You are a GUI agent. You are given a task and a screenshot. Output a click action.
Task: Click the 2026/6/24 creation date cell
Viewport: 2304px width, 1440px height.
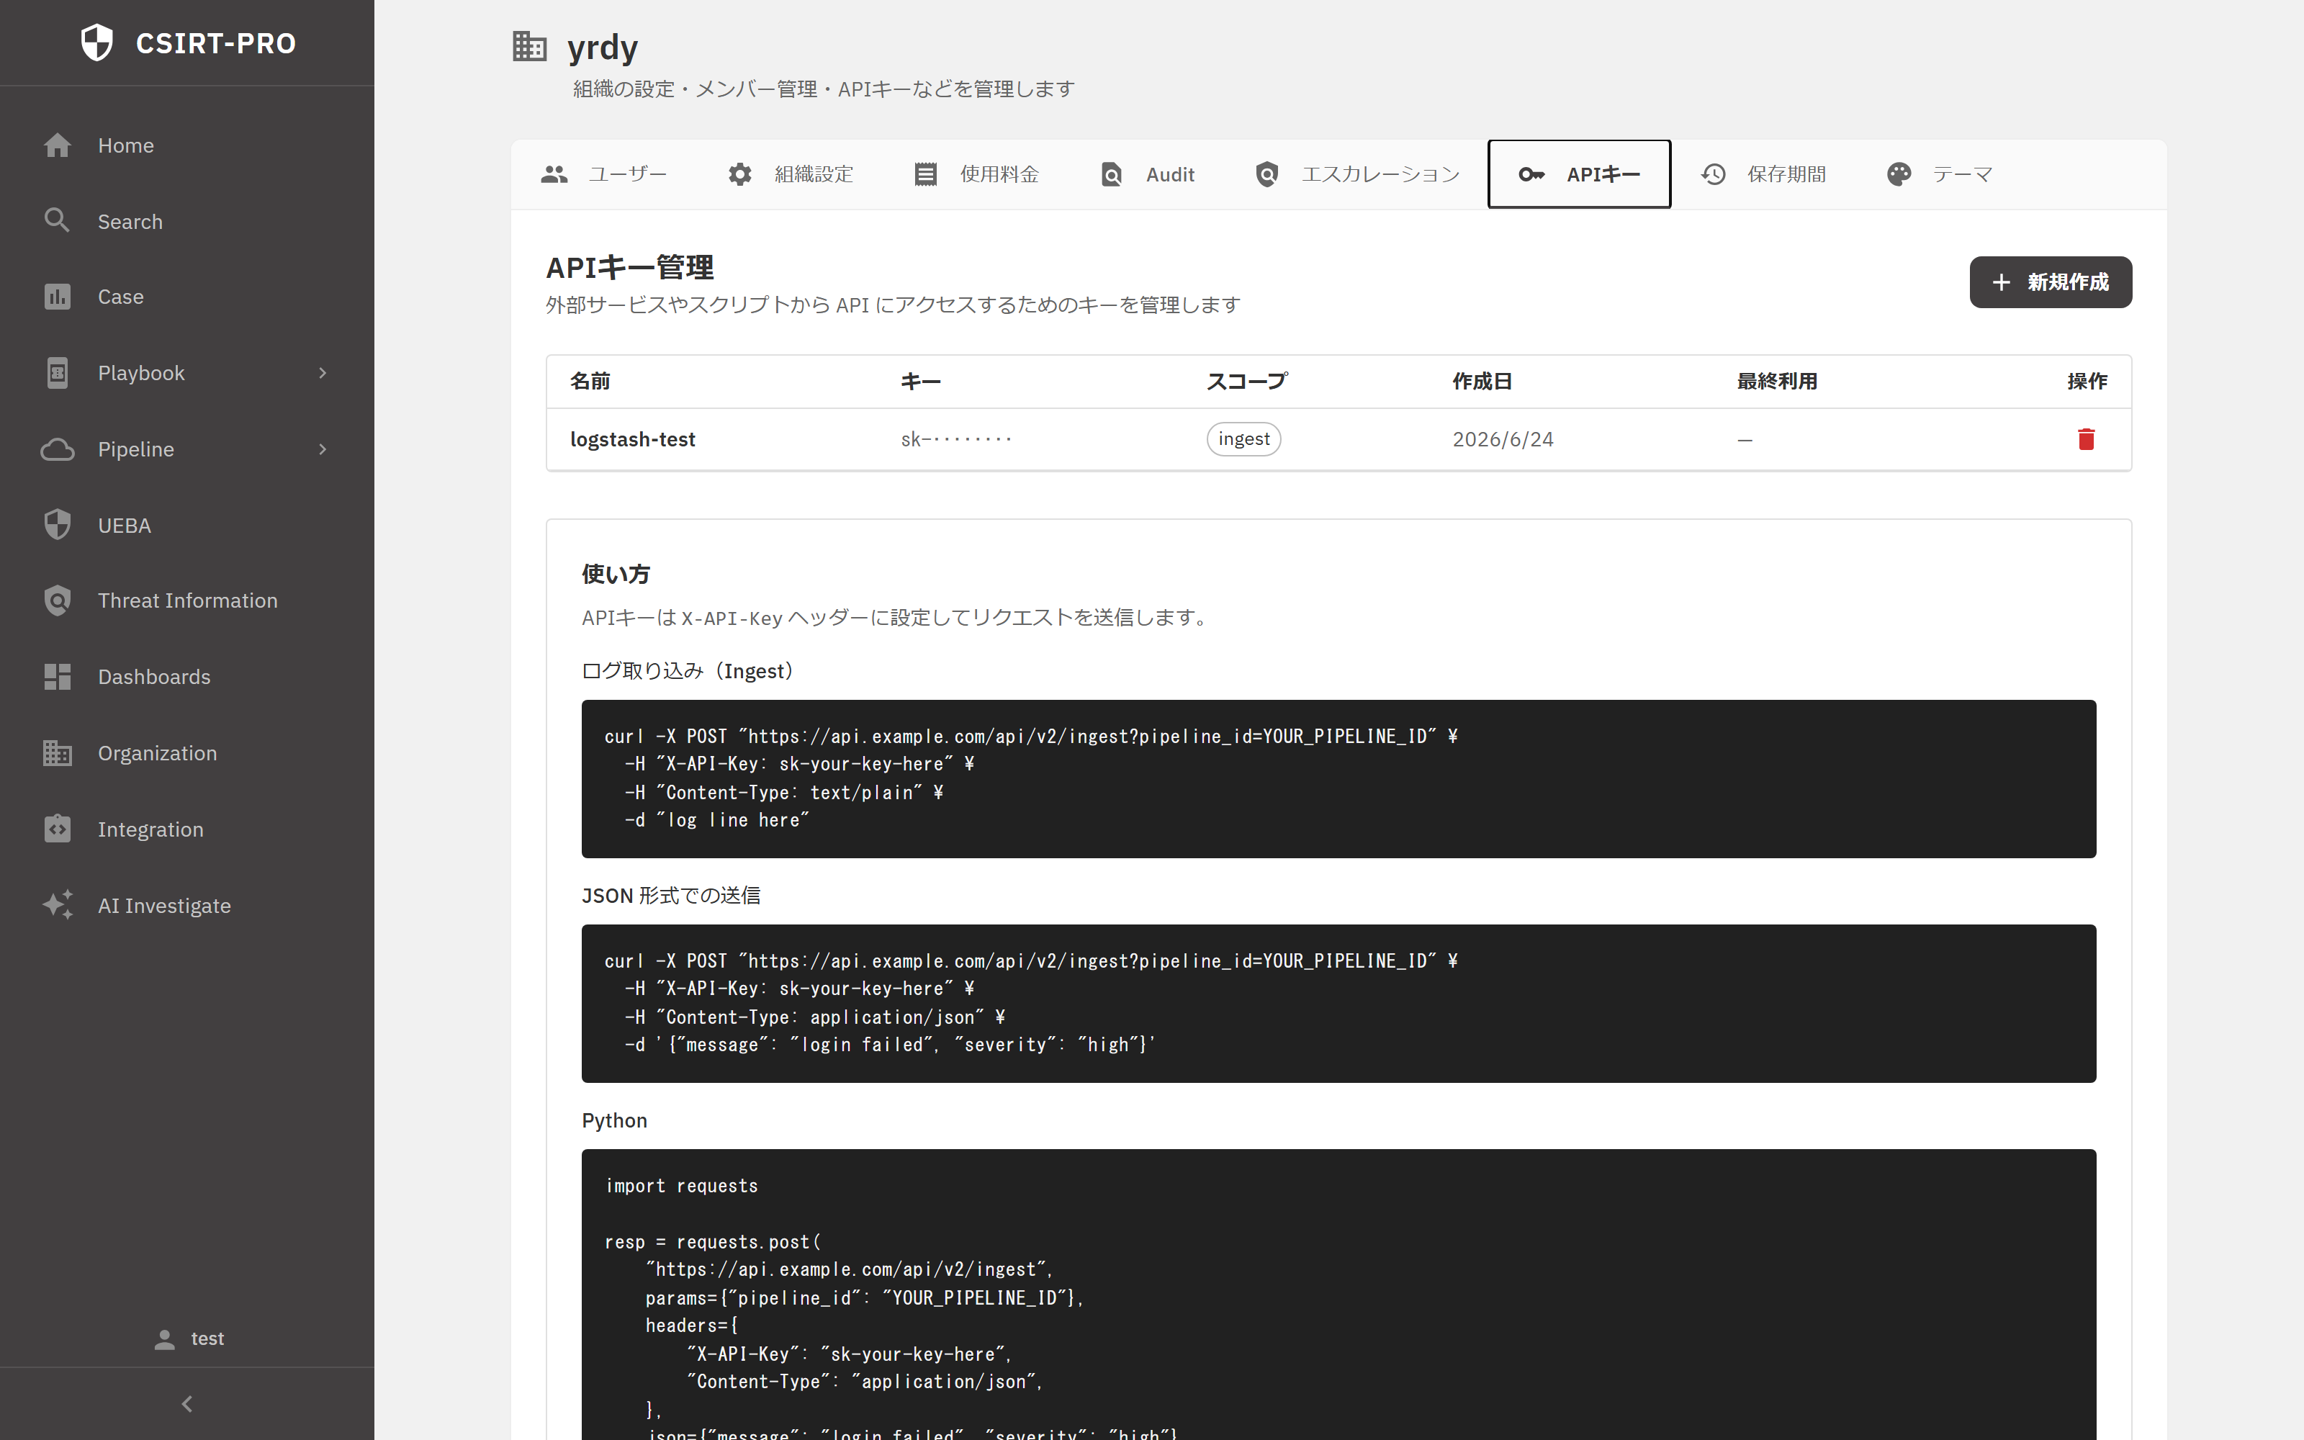click(x=1503, y=439)
